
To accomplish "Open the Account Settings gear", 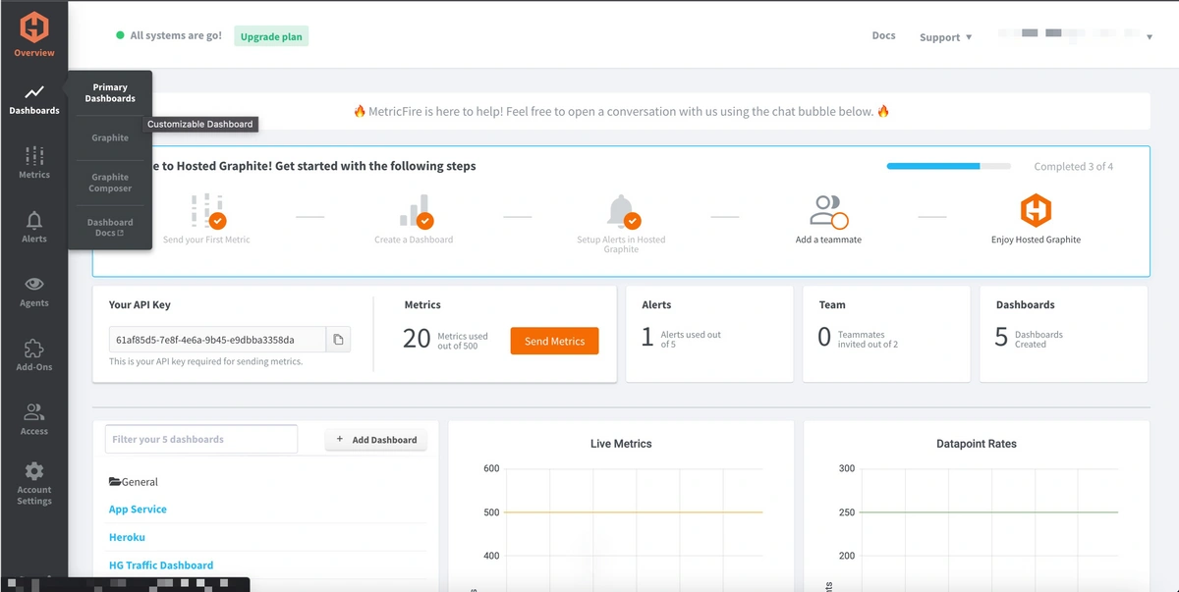I will [x=34, y=471].
